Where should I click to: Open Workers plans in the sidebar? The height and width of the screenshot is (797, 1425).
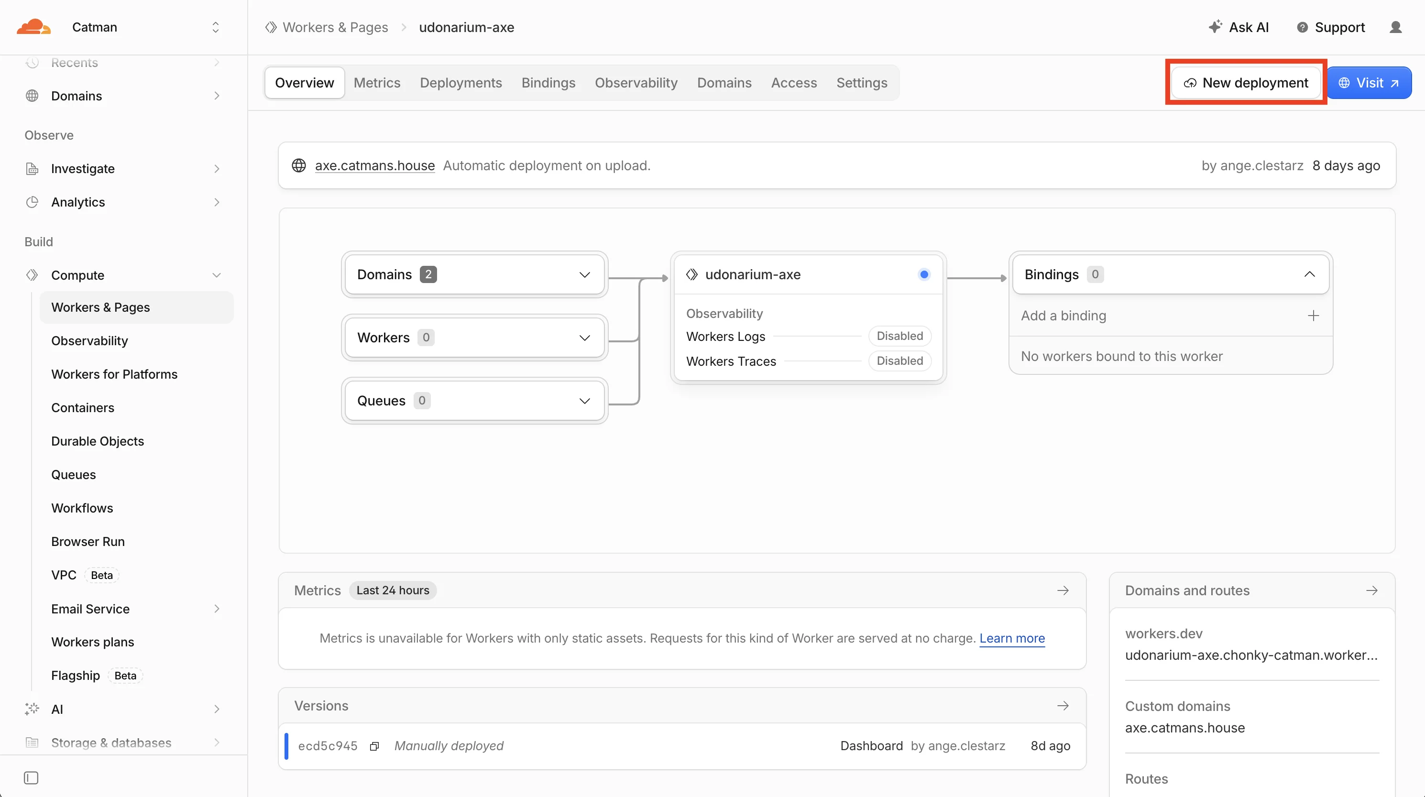pos(92,642)
